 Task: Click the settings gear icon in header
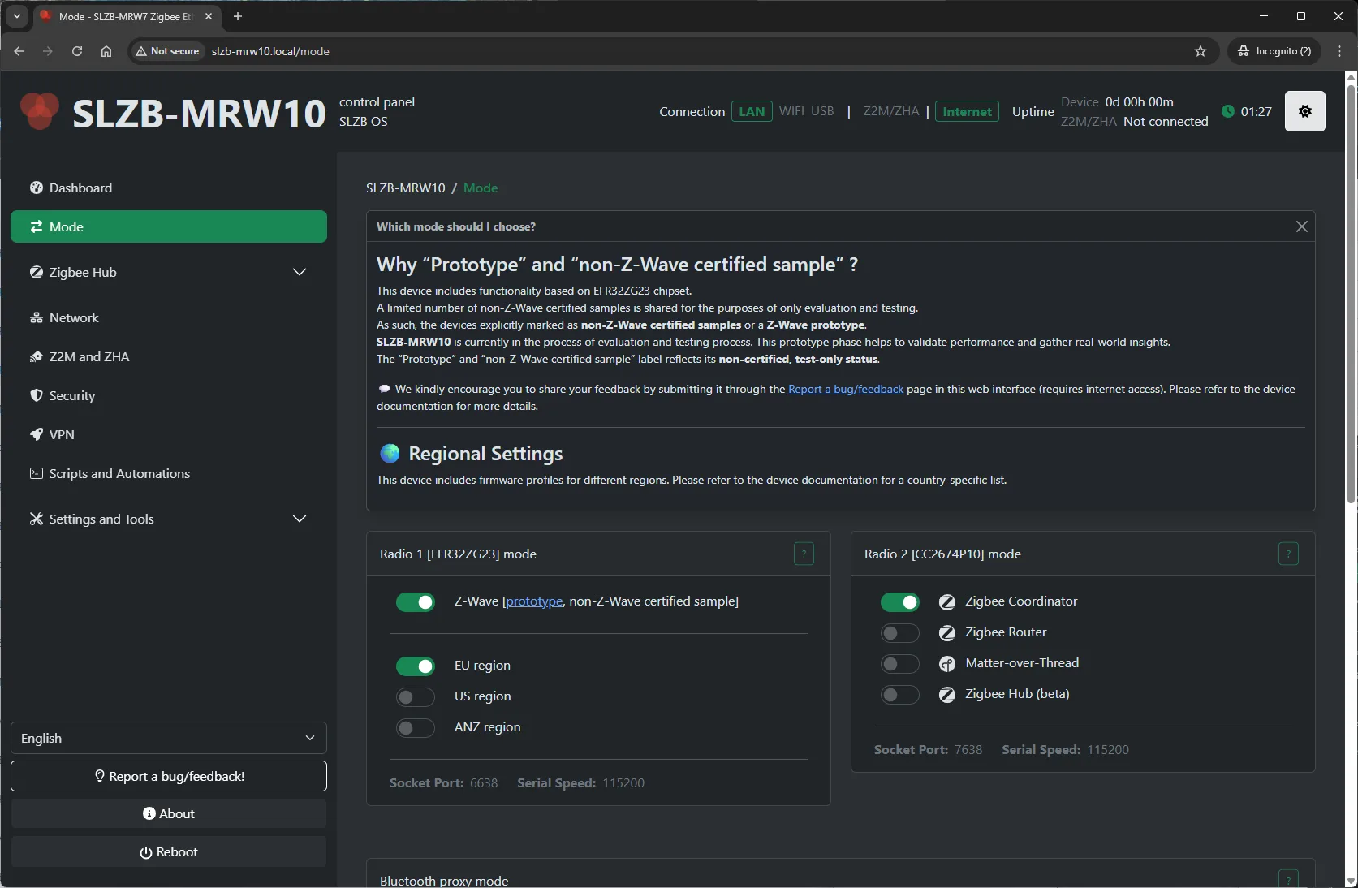[x=1304, y=111]
